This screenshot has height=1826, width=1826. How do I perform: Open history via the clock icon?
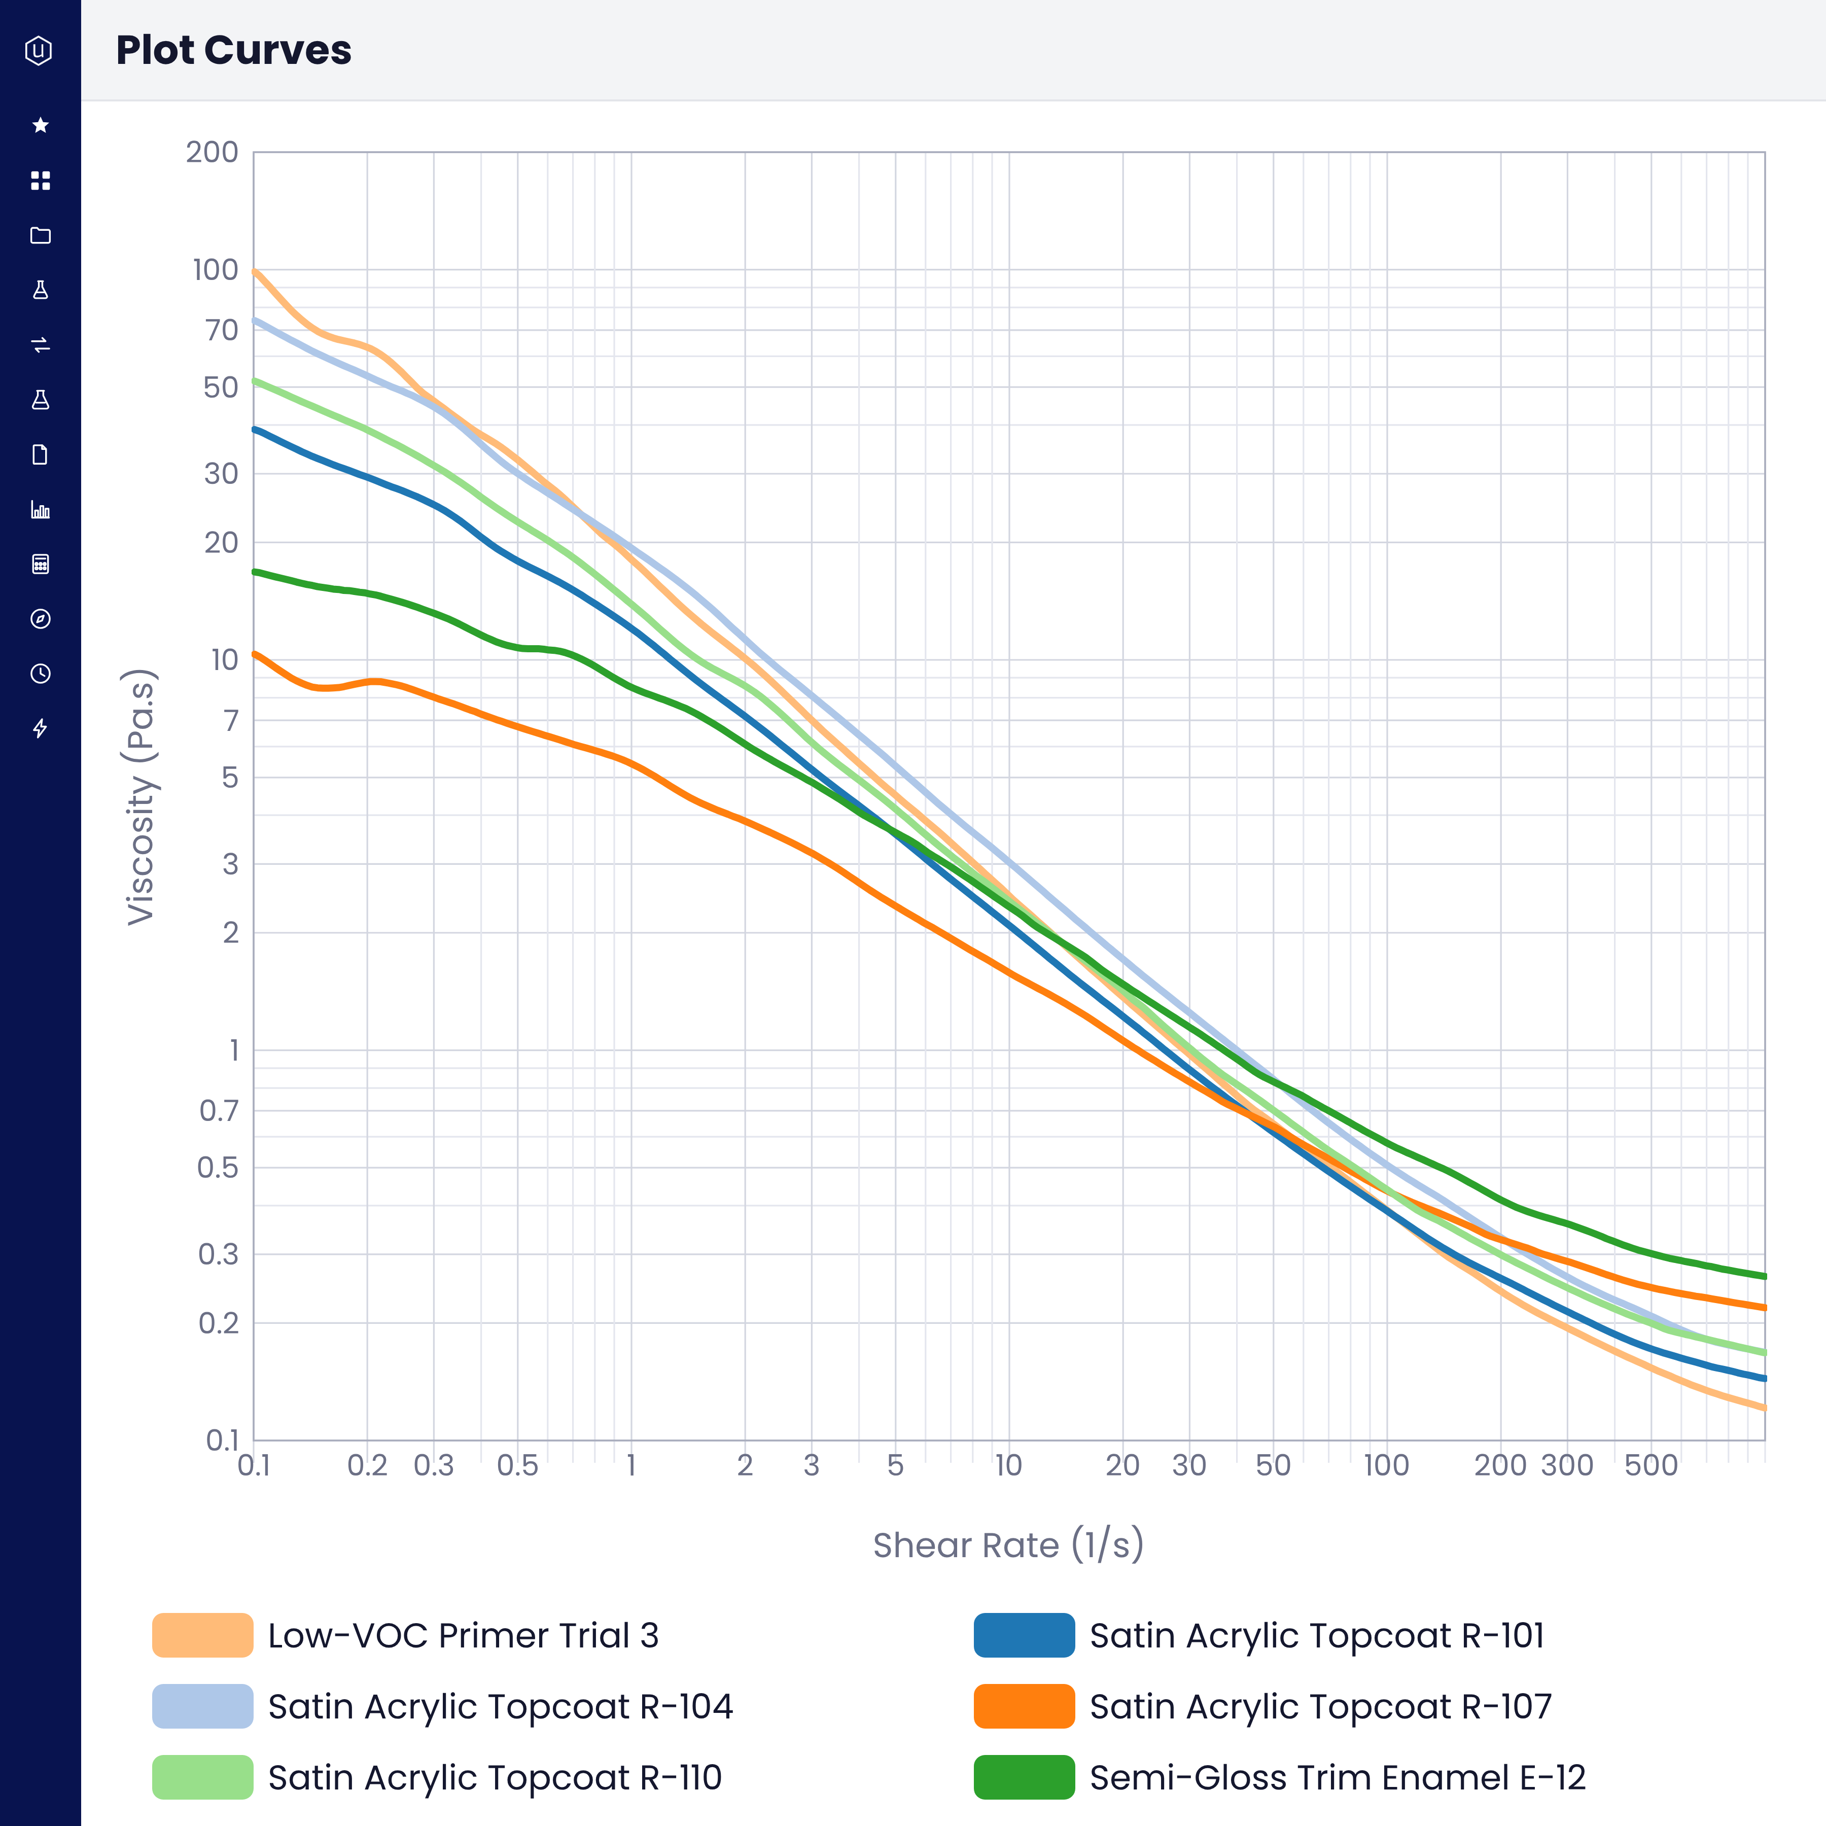click(40, 674)
